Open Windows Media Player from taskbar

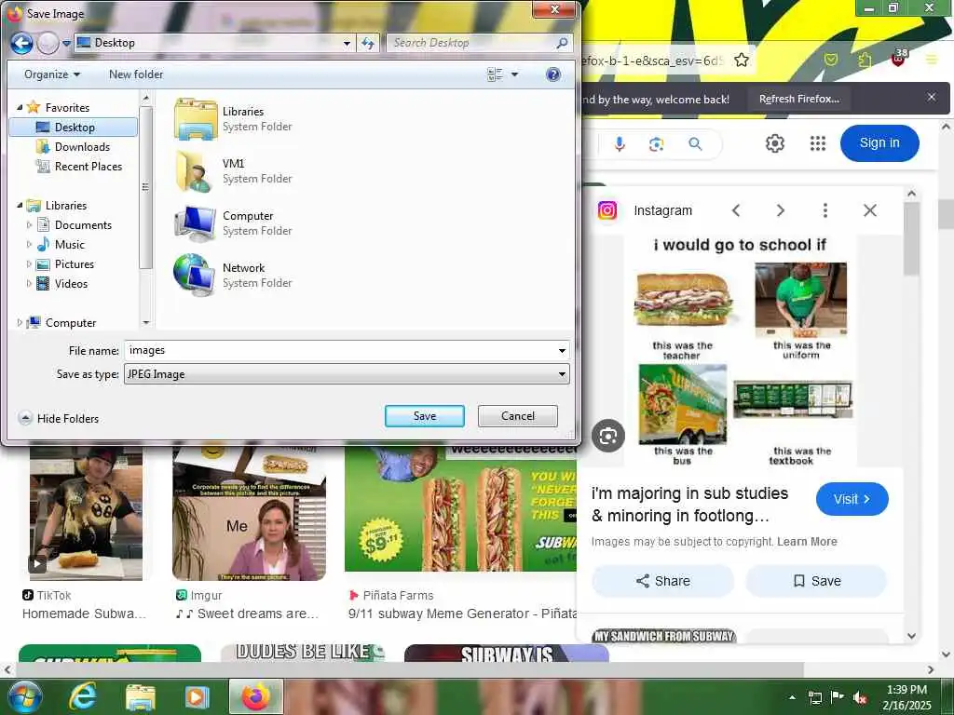pos(198,696)
